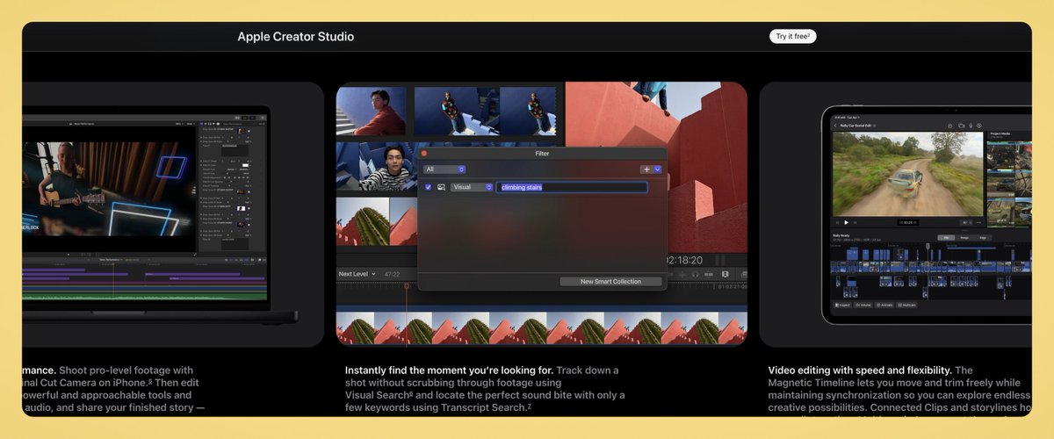1054x439 pixels.
Task: Click the headphones icon in timeline toolbar
Action: tap(695, 274)
